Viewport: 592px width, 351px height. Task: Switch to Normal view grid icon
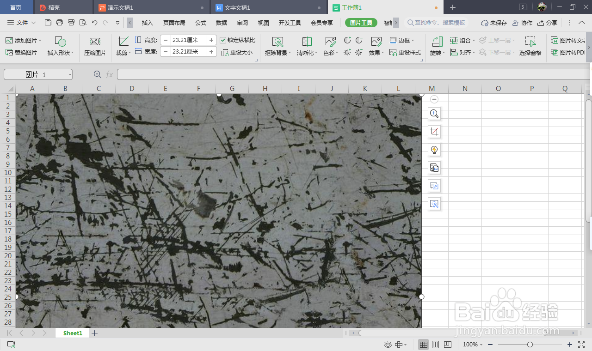[423, 345]
